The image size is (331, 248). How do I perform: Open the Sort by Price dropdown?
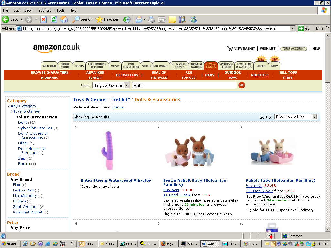tap(315, 117)
